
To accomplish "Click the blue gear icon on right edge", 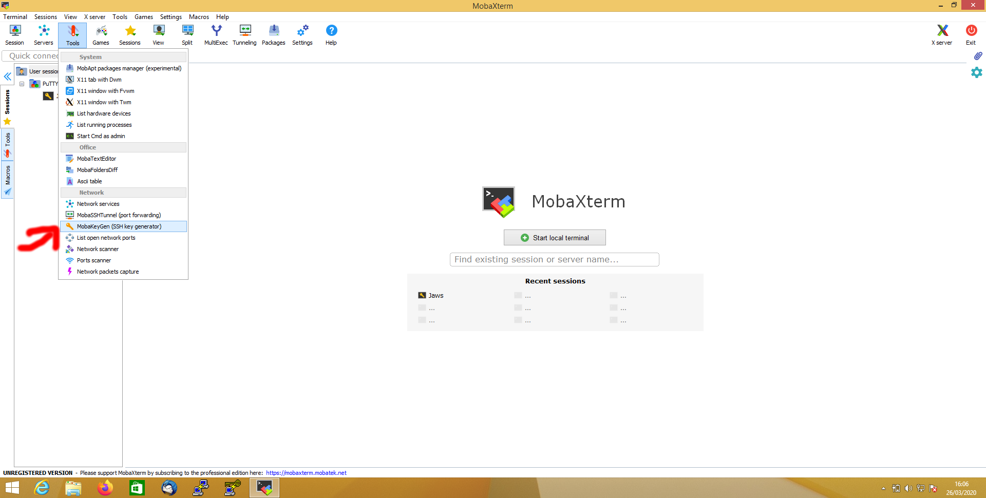I will [x=977, y=72].
